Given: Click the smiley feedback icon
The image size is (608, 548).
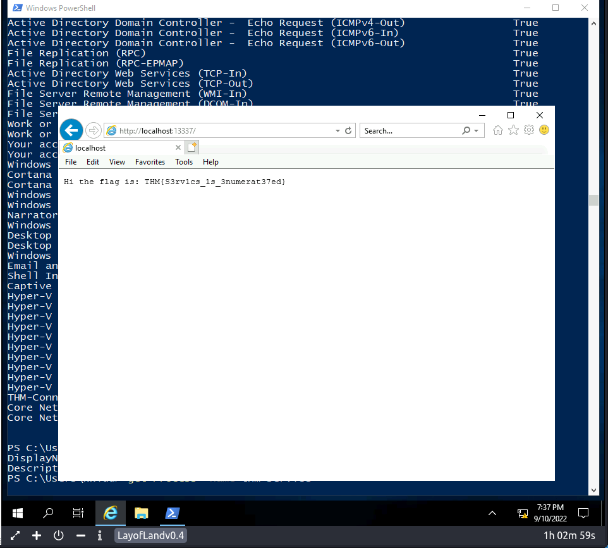Looking at the screenshot, I should coord(544,130).
